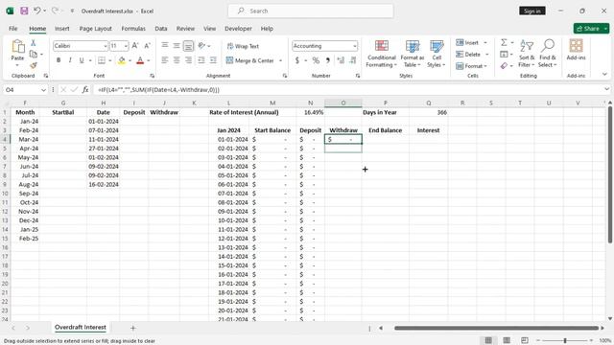Open Format as Table gallery

[413, 54]
